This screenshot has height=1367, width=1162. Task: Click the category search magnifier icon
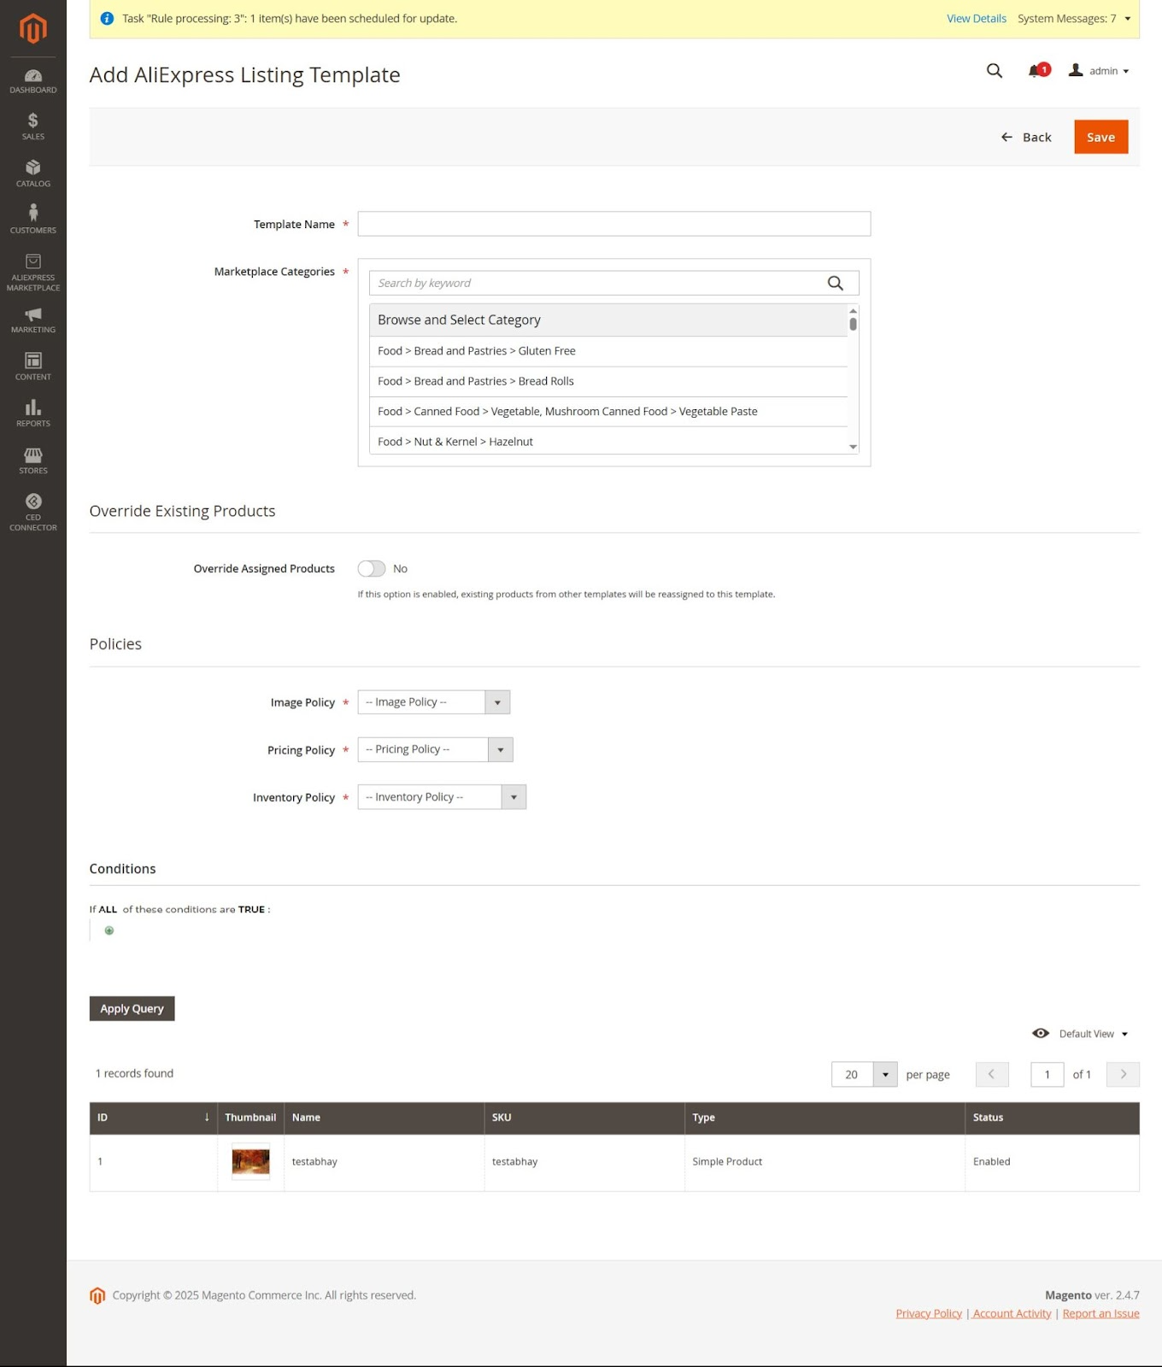835,283
